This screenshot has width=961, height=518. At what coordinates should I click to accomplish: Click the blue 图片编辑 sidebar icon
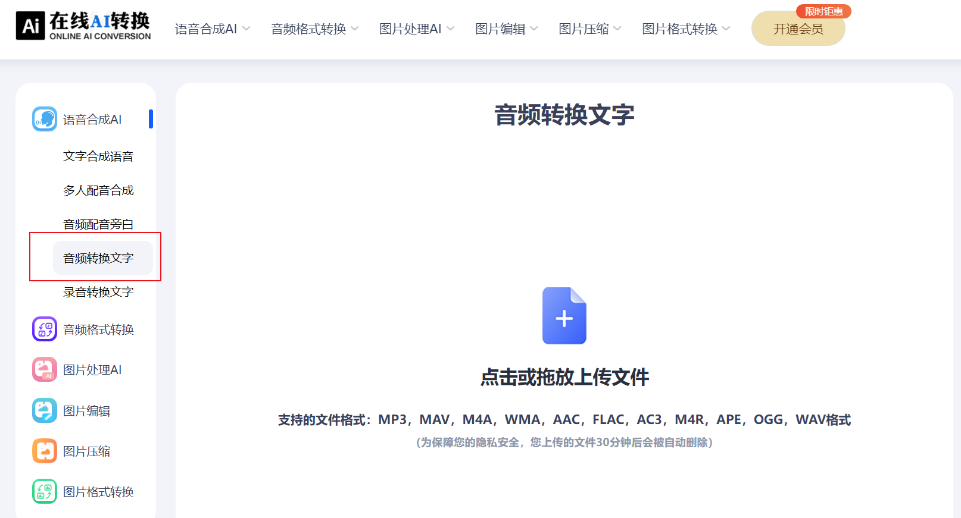click(x=45, y=410)
